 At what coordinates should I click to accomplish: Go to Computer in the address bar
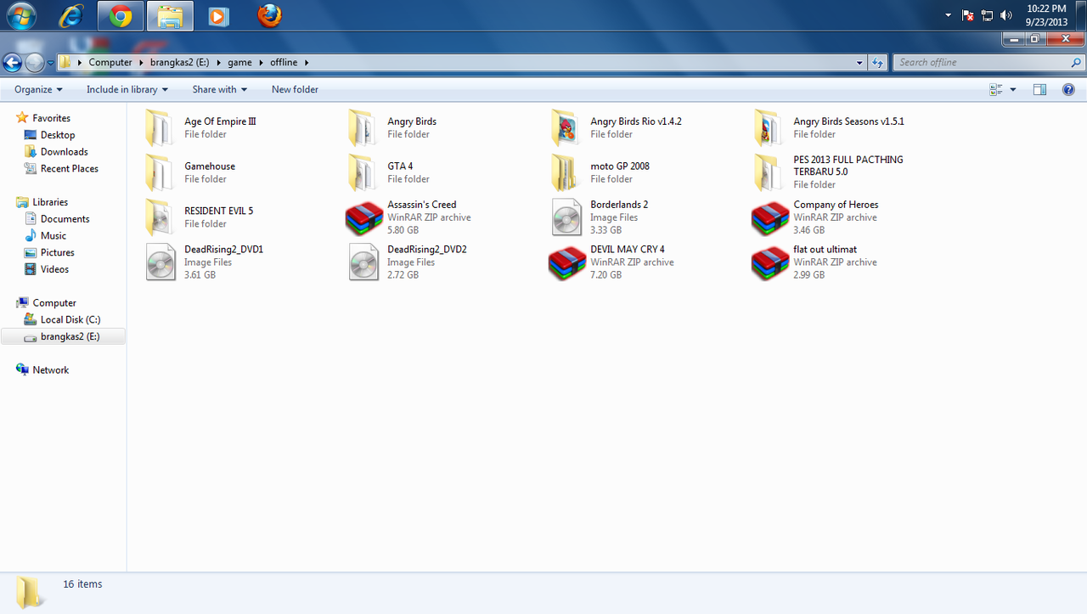coord(110,62)
